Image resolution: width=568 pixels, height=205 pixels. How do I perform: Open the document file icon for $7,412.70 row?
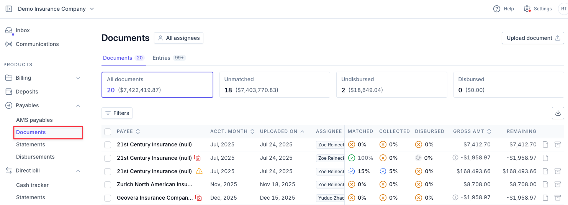pyautogui.click(x=546, y=144)
